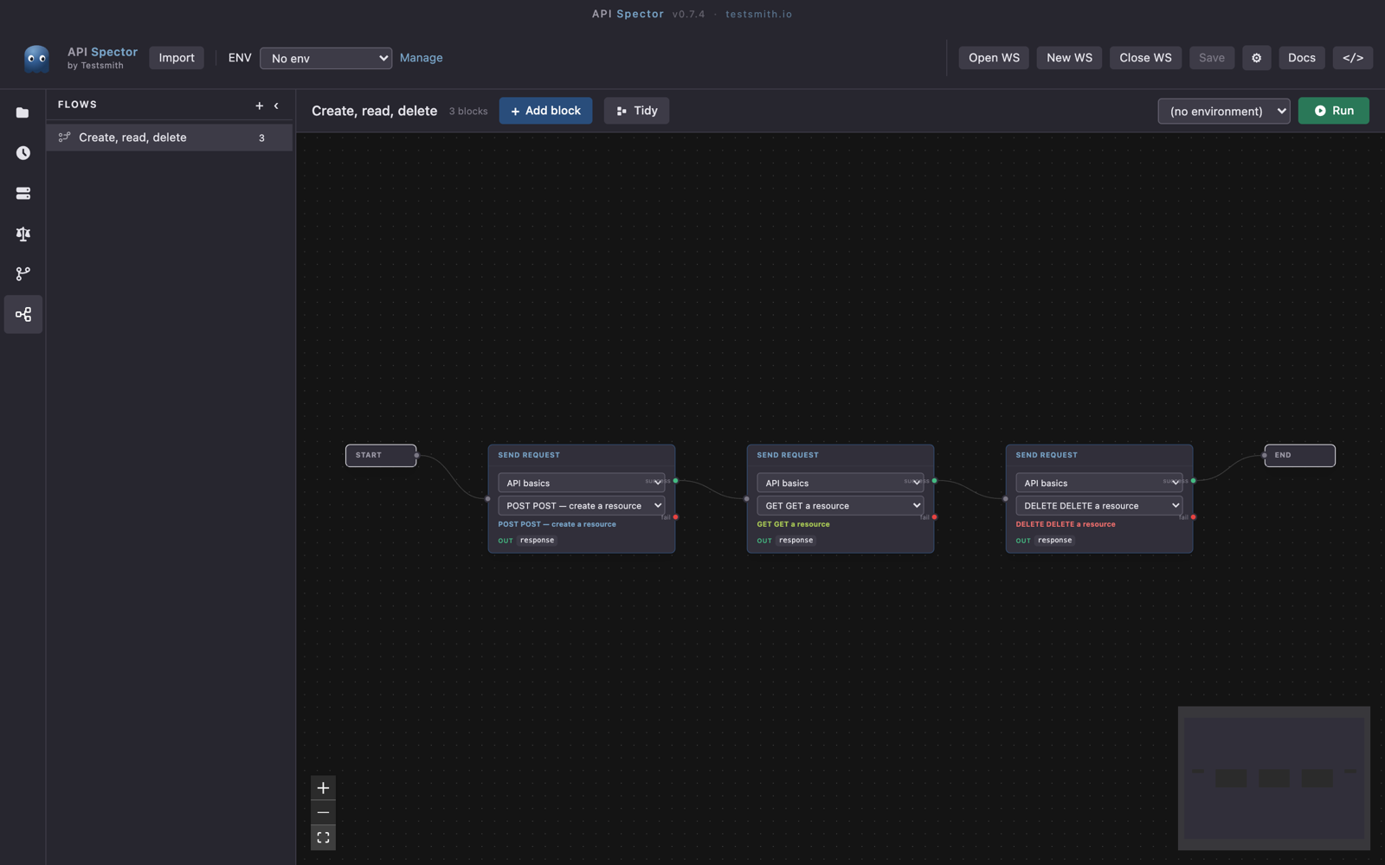Open the Docs button
The image size is (1385, 865).
tap(1301, 58)
